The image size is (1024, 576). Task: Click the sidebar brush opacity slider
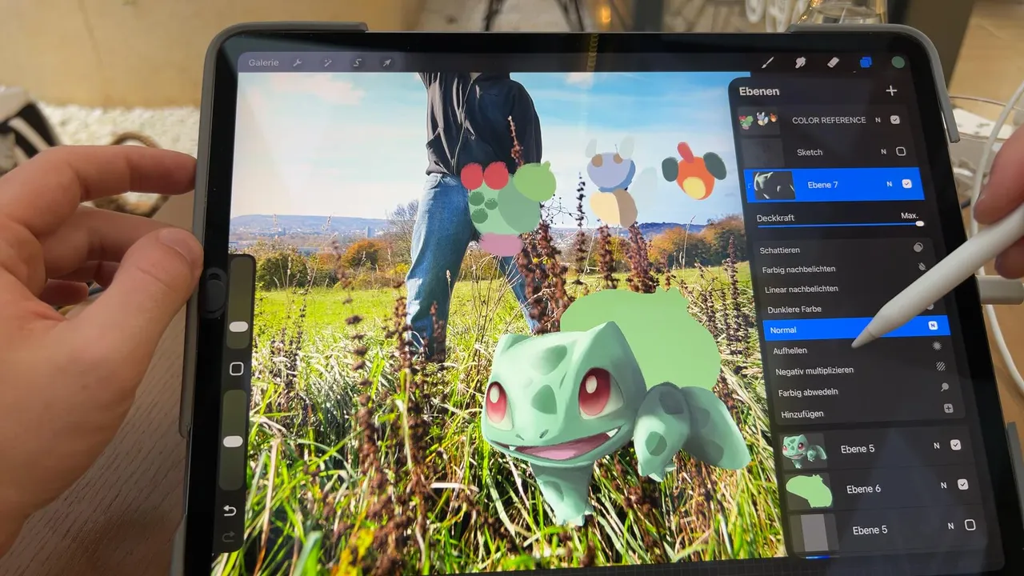tap(234, 440)
